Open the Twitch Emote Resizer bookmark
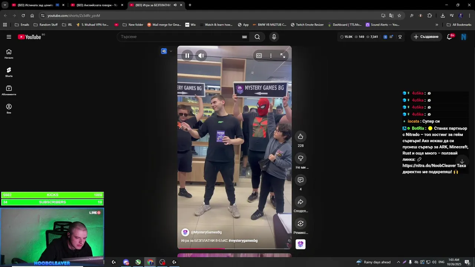Viewport: 475px width, 267px height. point(307,25)
